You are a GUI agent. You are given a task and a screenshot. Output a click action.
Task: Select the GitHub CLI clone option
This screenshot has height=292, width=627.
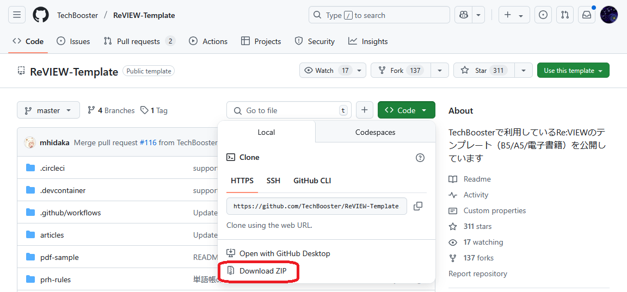pos(312,181)
